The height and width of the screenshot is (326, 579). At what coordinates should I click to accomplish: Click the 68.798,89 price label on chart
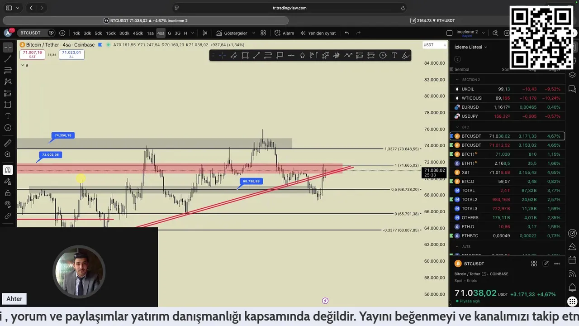(x=251, y=181)
